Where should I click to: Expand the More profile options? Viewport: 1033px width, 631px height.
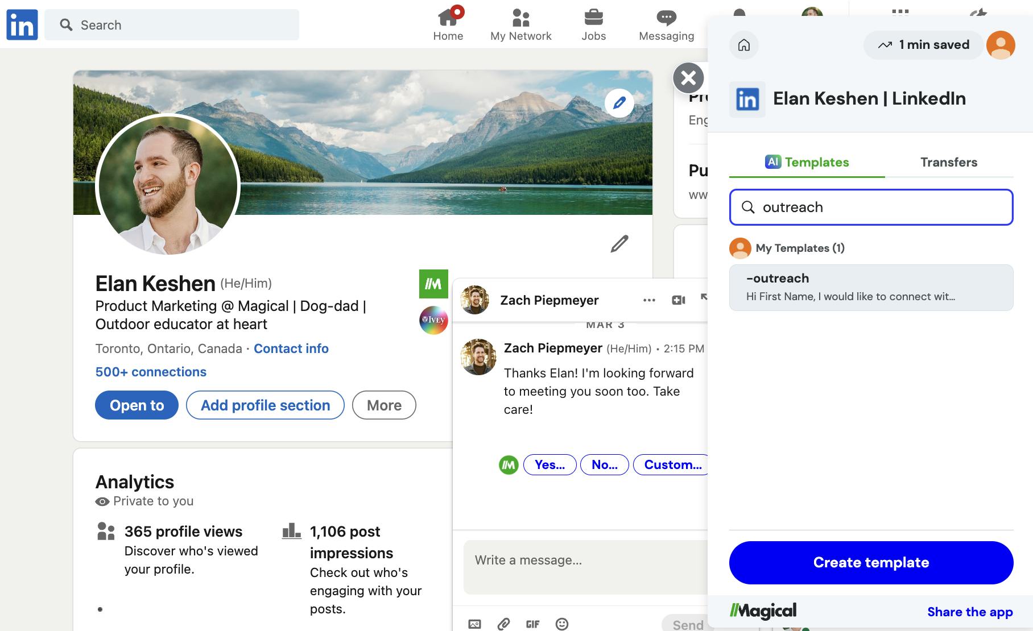point(384,405)
